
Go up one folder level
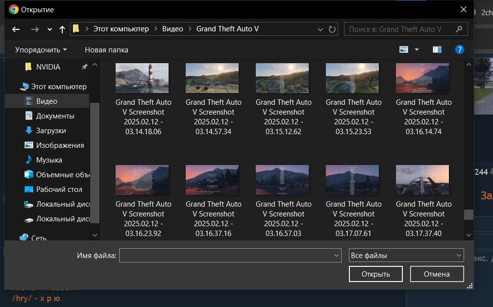(x=62, y=29)
